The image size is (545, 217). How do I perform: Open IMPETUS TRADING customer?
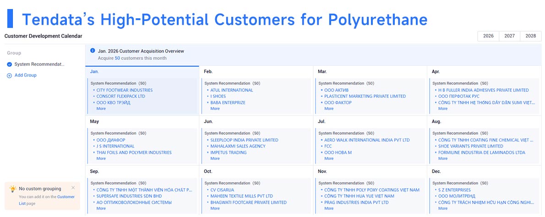(229, 153)
